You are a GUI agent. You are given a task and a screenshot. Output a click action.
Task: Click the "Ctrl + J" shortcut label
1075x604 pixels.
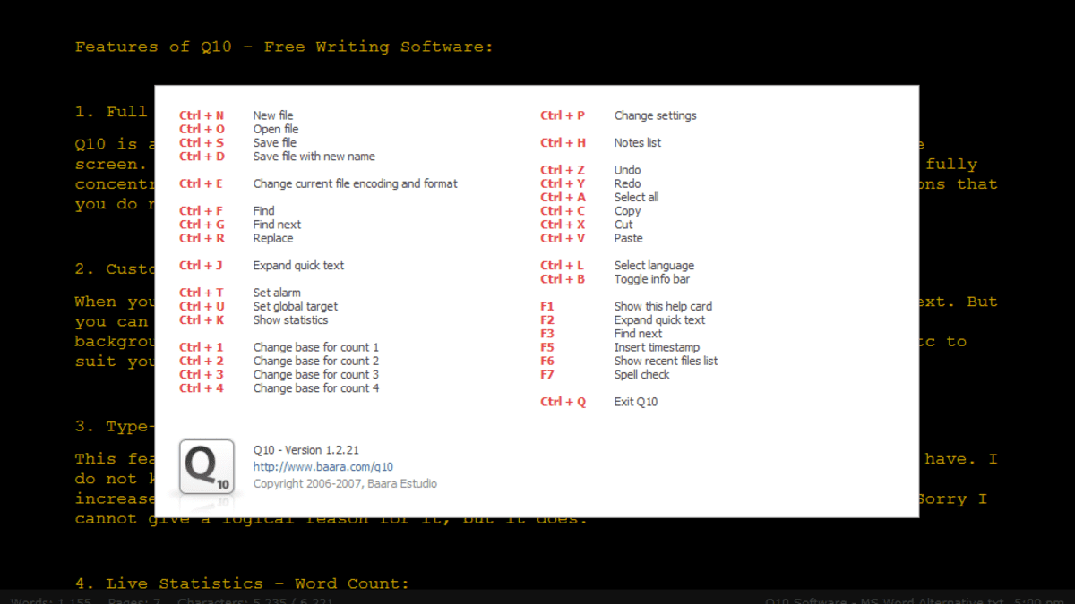coord(201,266)
